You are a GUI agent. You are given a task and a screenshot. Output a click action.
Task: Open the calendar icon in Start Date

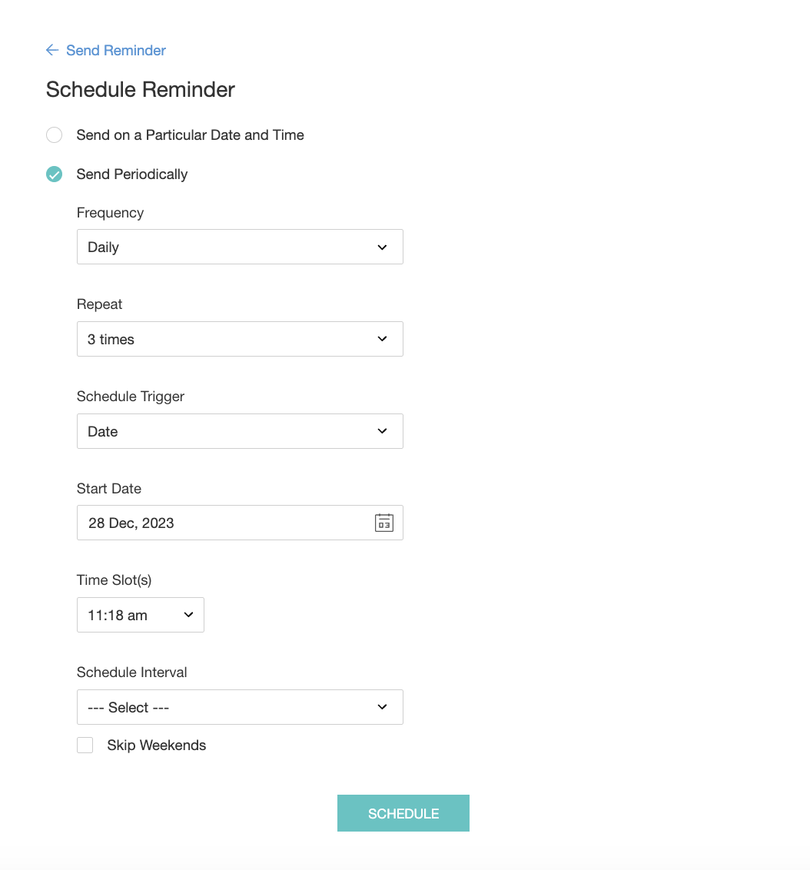pos(383,523)
